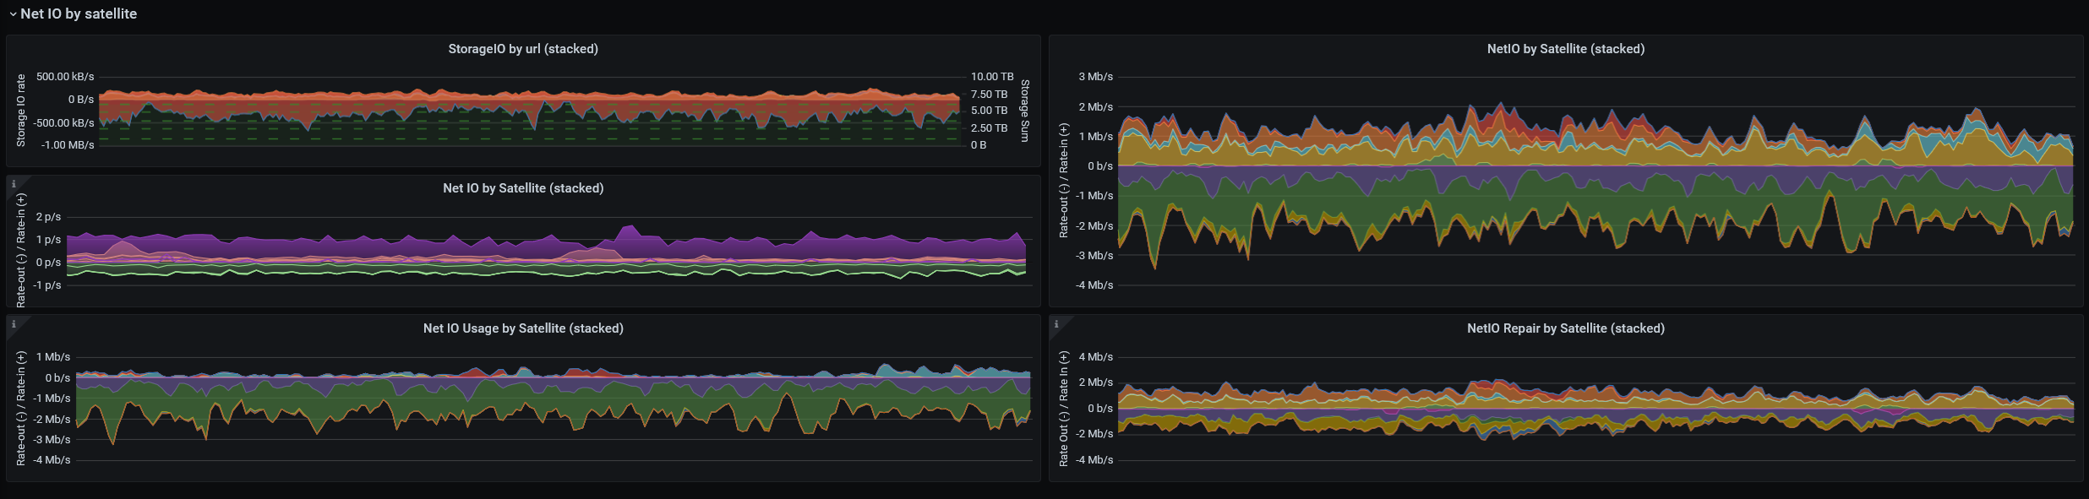Click the -1 p/s axis label
This screenshot has height=499, width=2089.
click(46, 285)
